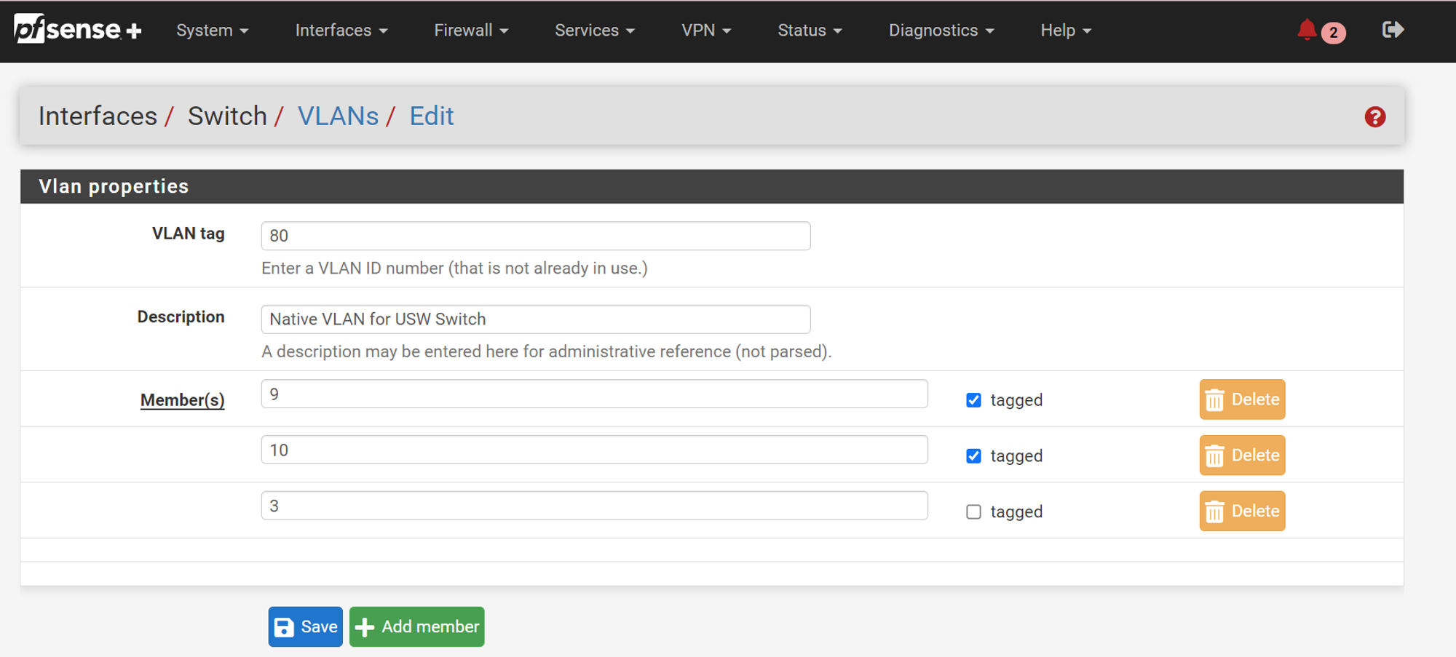Expand the System dropdown menu
This screenshot has height=657, width=1456.
[x=212, y=31]
